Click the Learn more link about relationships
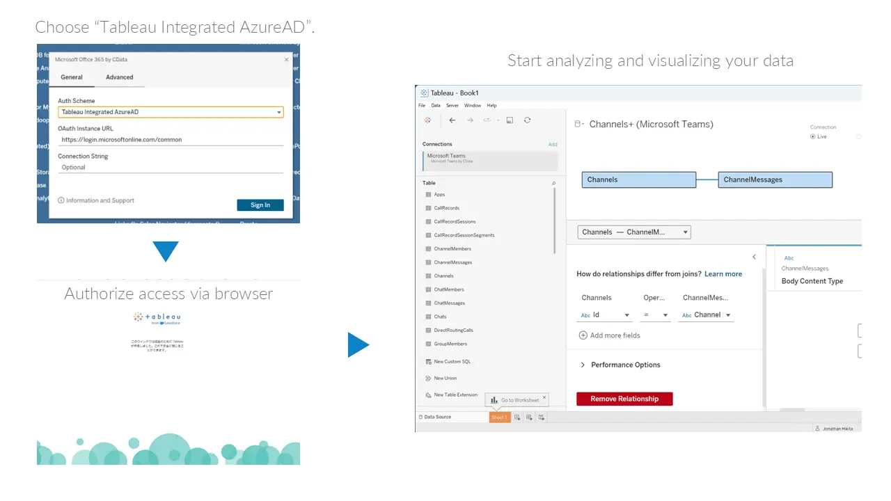 pyautogui.click(x=723, y=273)
